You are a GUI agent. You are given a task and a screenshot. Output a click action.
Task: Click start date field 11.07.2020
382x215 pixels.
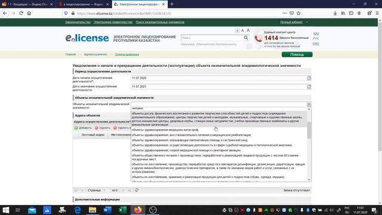[x=219, y=78]
